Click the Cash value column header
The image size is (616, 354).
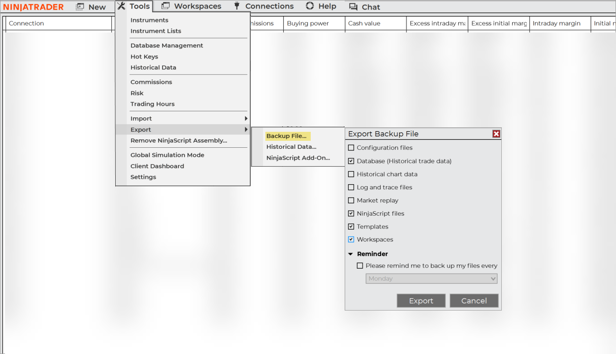[x=376, y=23]
